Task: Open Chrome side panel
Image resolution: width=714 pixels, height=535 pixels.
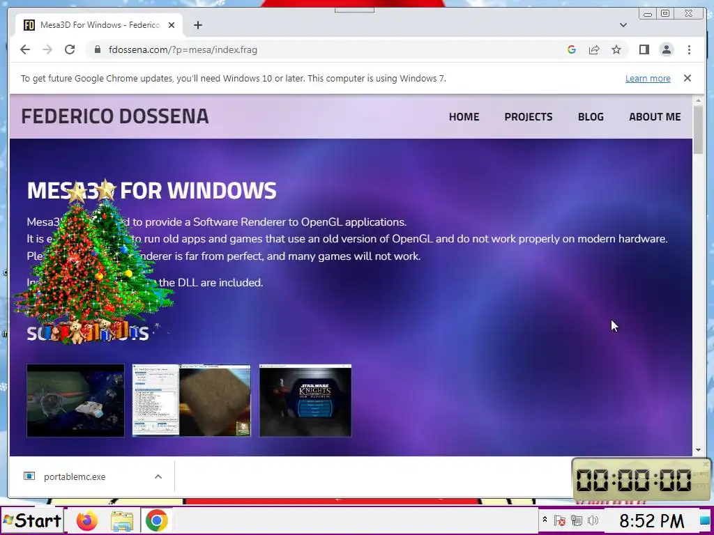Action: (x=644, y=49)
